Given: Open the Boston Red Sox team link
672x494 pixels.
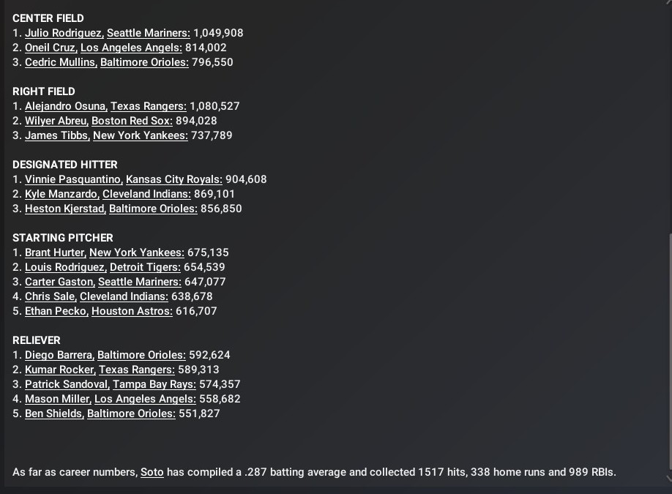Looking at the screenshot, I should point(132,121).
